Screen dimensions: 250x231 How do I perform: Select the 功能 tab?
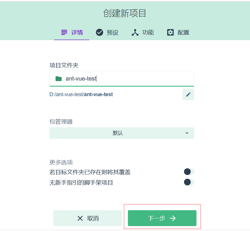click(142, 33)
